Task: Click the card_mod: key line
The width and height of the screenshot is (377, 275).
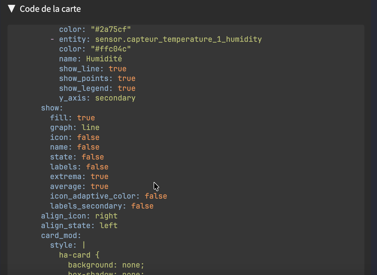Action: pyautogui.click(x=61, y=235)
